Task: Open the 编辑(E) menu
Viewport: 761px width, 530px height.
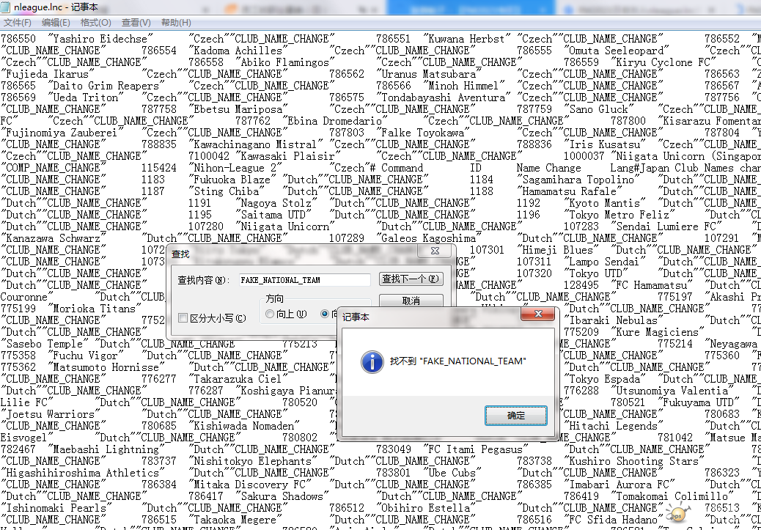Action: point(56,23)
